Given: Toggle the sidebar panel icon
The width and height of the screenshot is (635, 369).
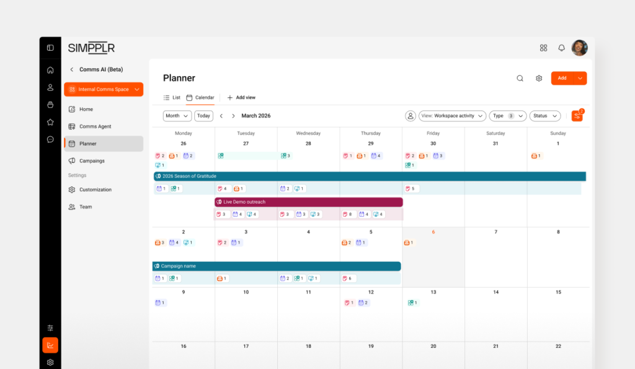Looking at the screenshot, I should (50, 48).
